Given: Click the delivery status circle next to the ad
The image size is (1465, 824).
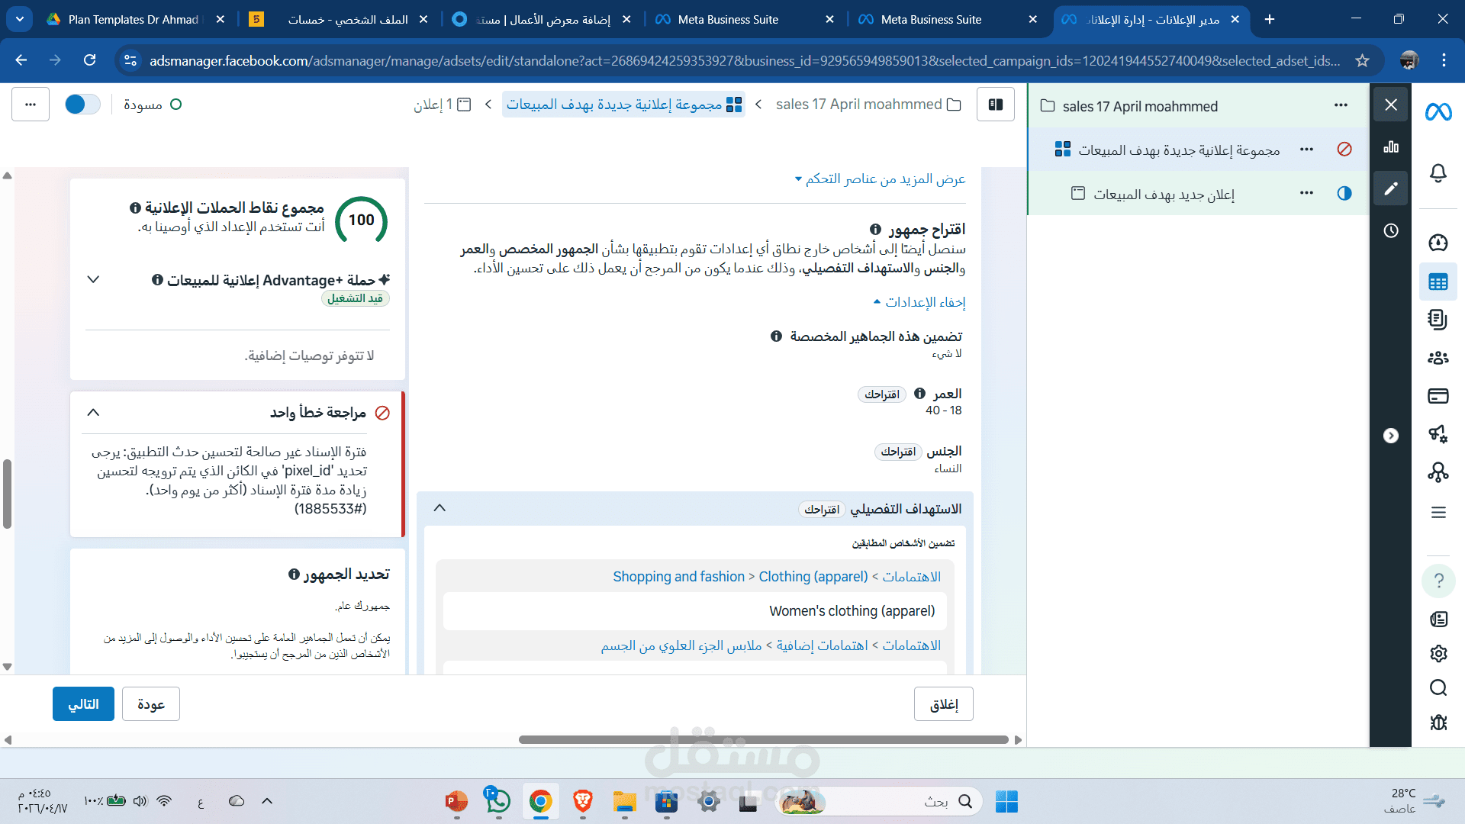Looking at the screenshot, I should (x=1344, y=193).
